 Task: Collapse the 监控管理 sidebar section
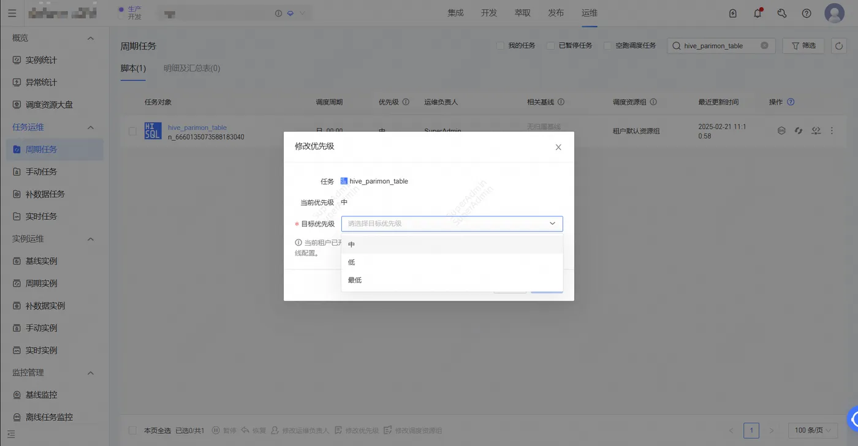click(x=91, y=372)
